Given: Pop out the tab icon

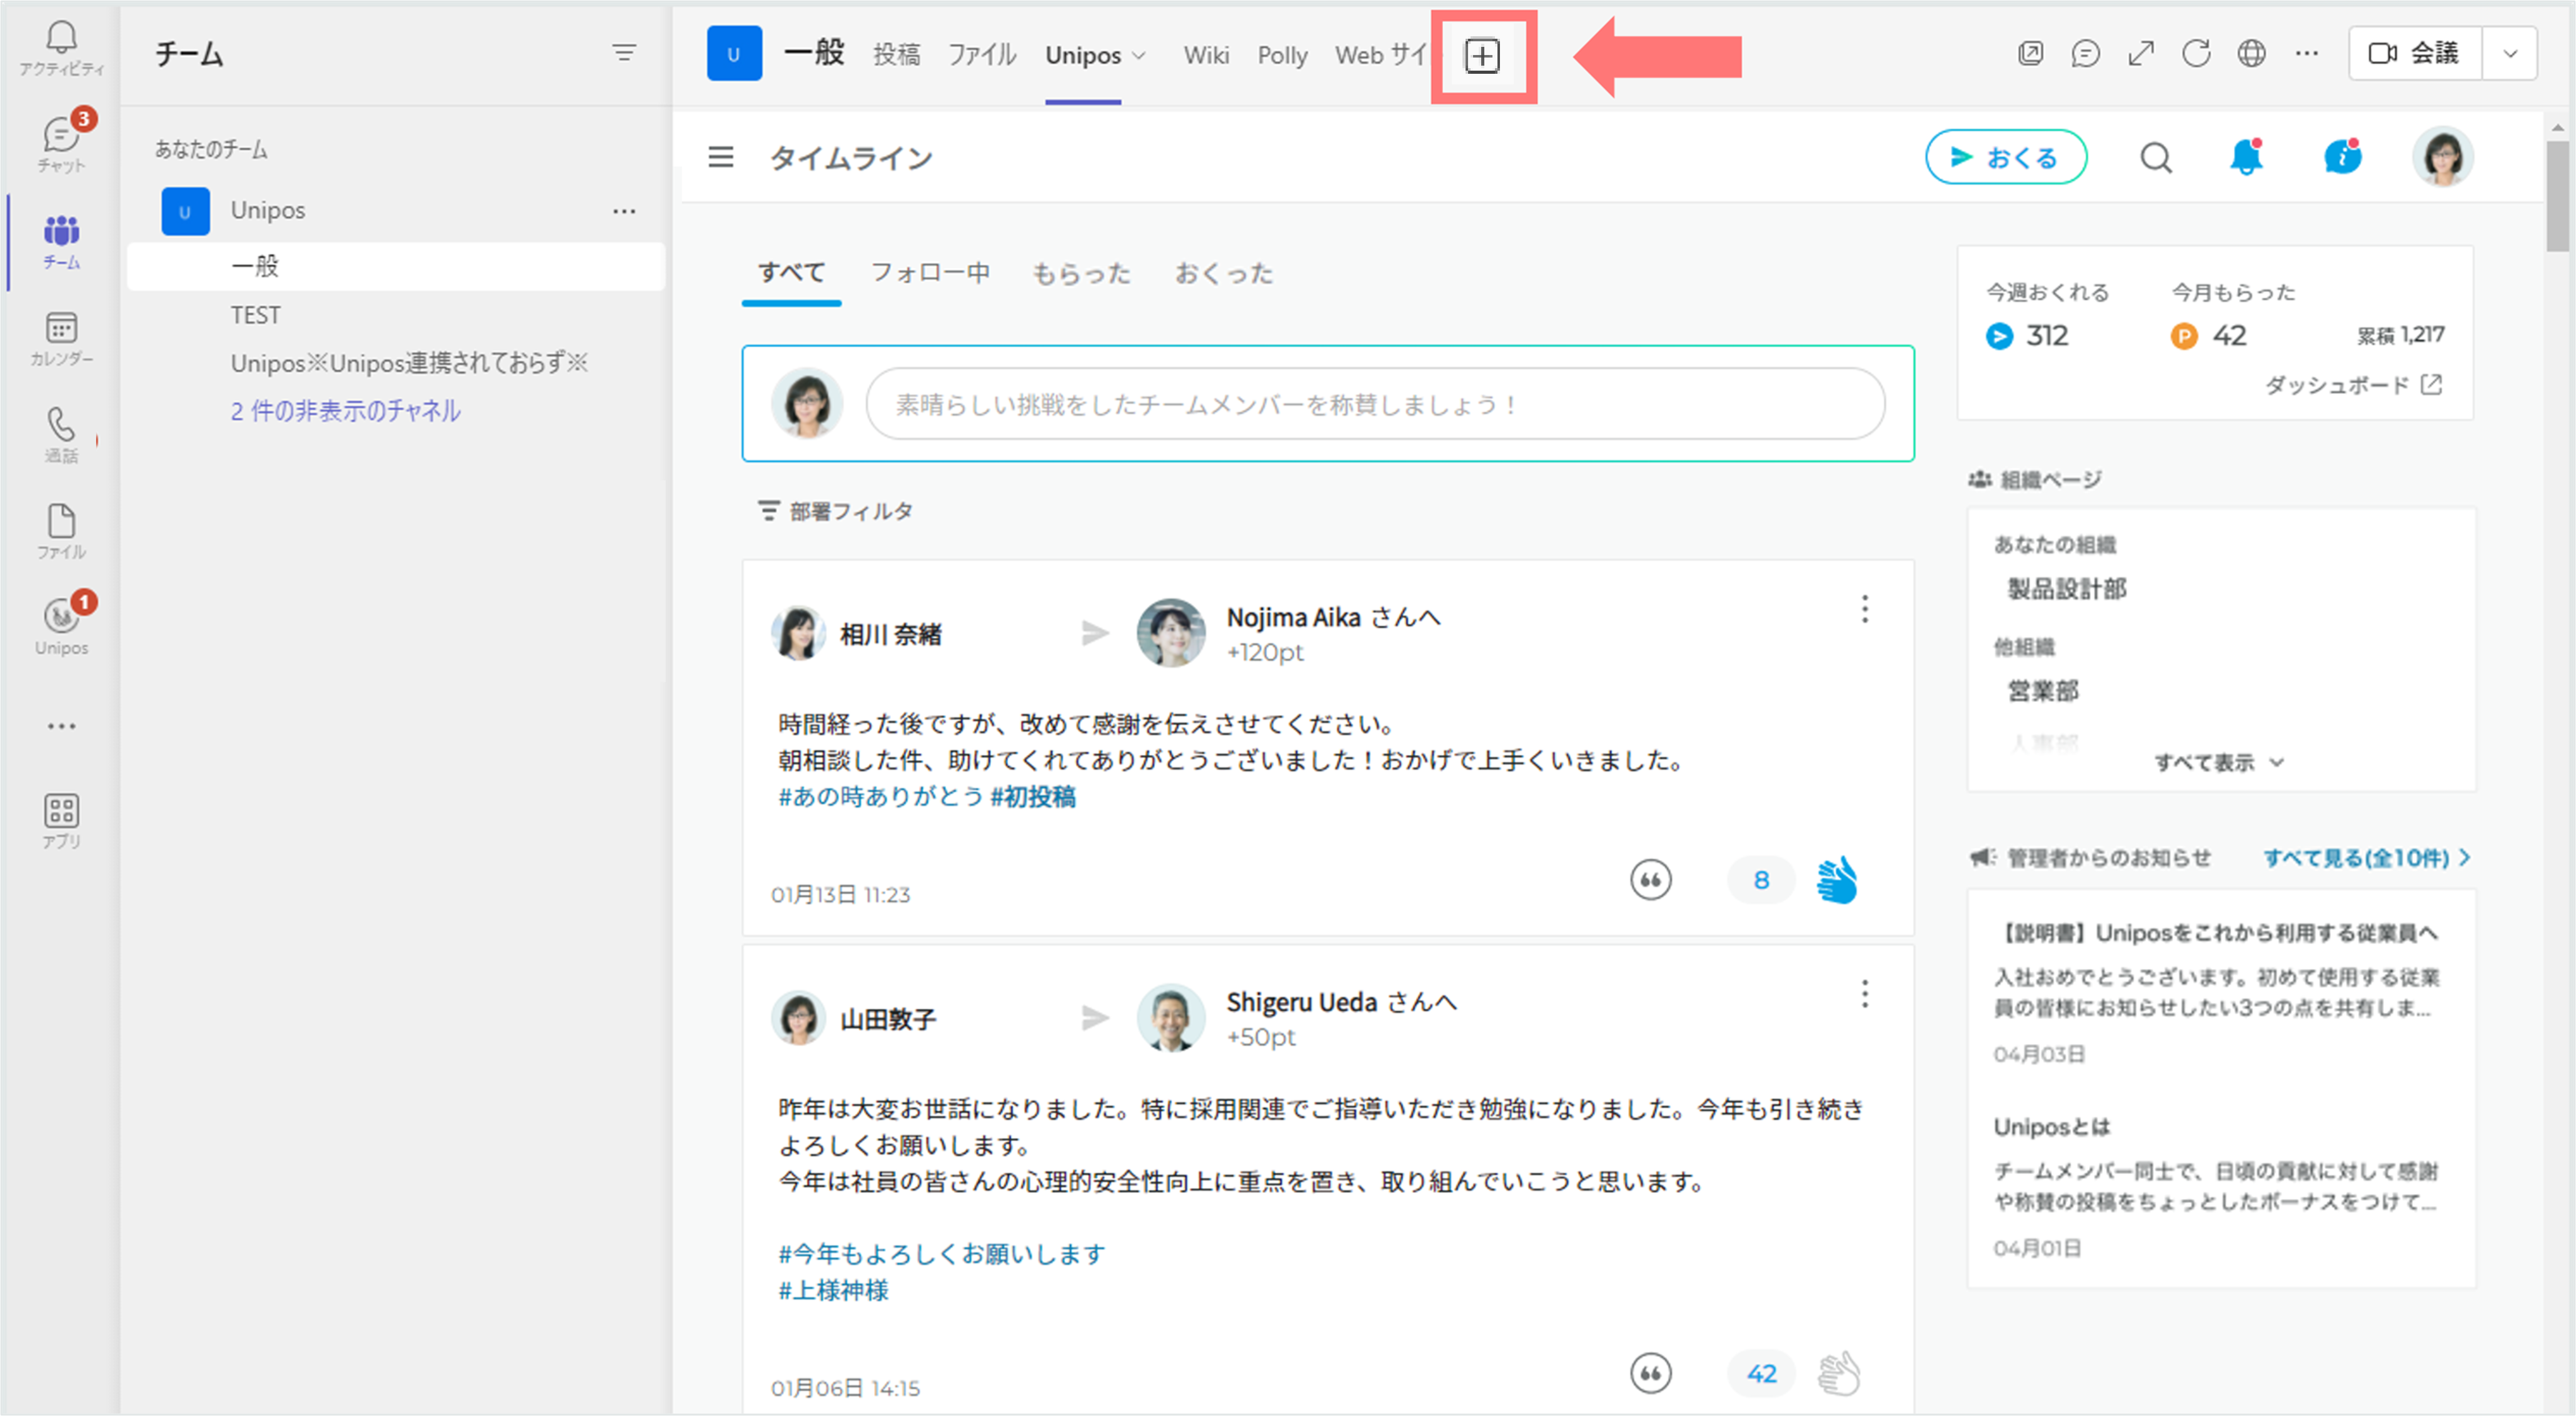Looking at the screenshot, I should [x=2030, y=54].
